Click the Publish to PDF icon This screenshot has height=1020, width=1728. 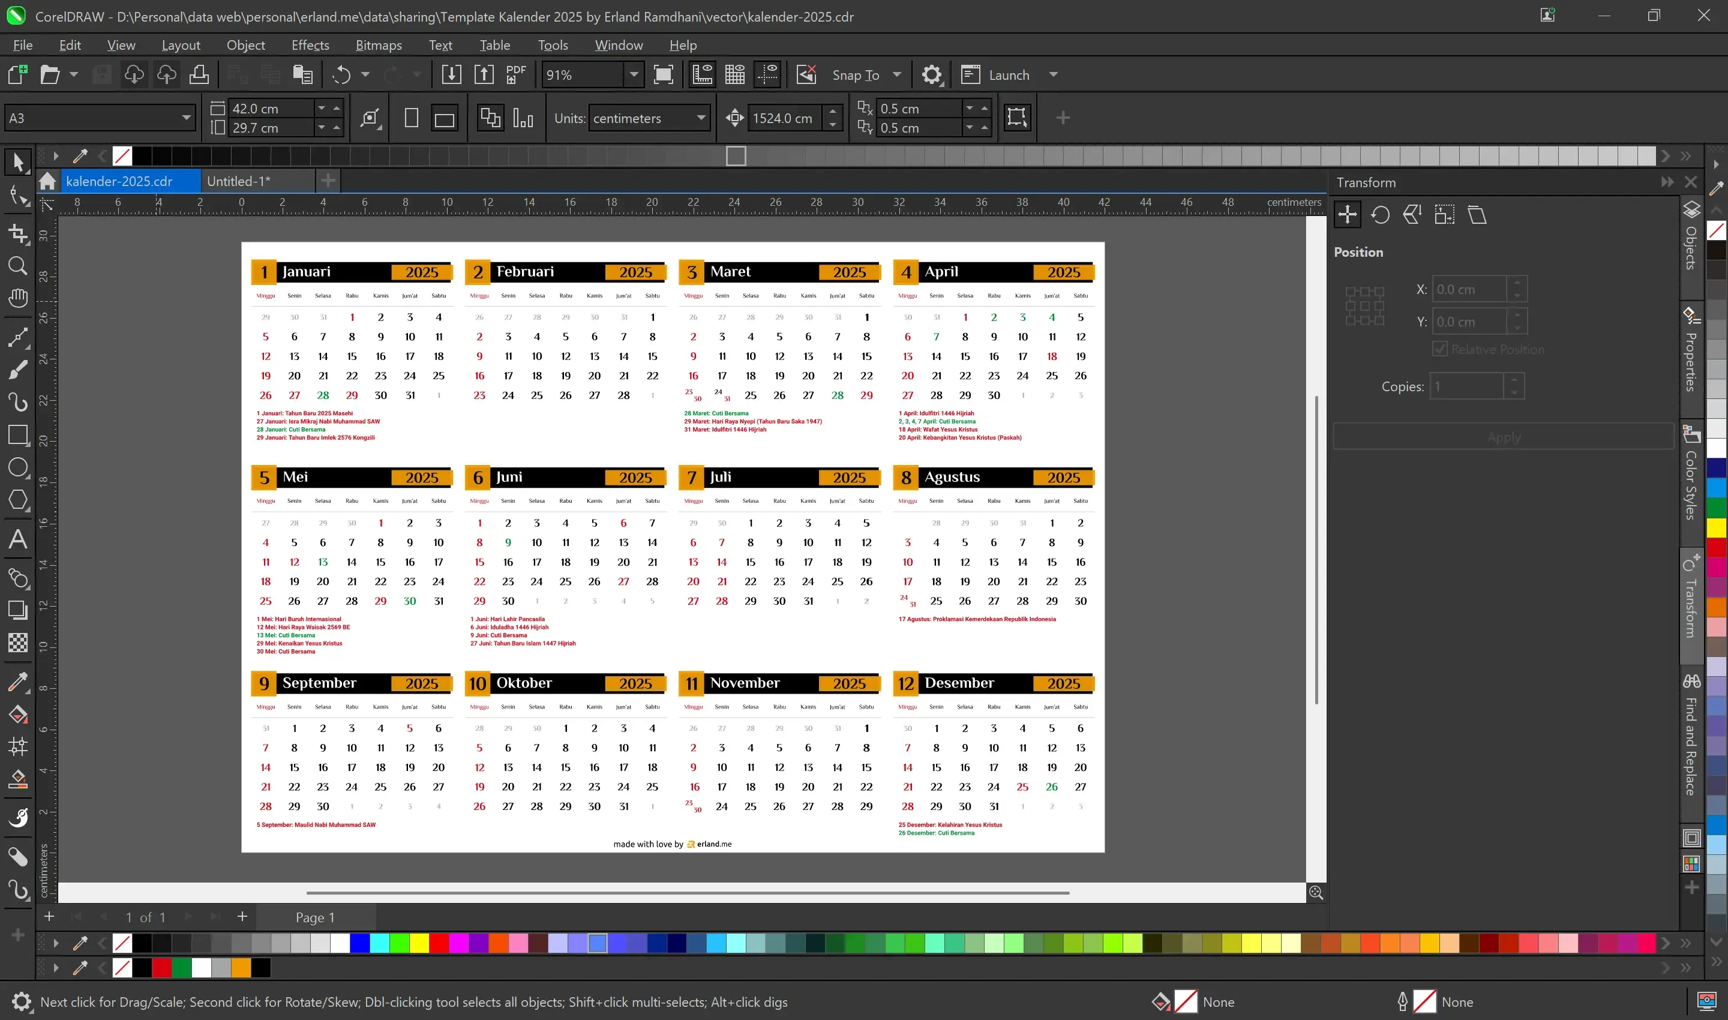tap(515, 74)
